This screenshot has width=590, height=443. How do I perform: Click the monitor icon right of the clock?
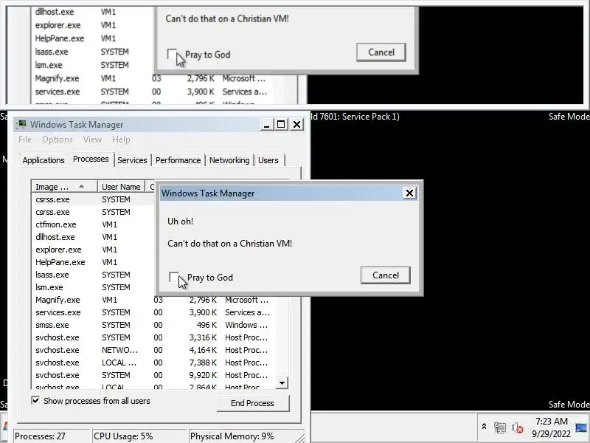coord(581,427)
